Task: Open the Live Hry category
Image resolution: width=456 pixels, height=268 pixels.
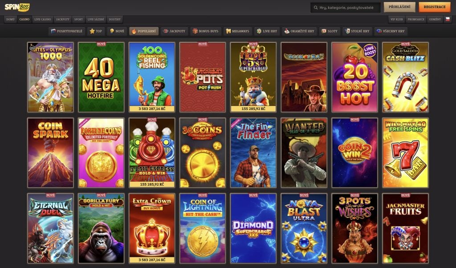Action: 267,31
